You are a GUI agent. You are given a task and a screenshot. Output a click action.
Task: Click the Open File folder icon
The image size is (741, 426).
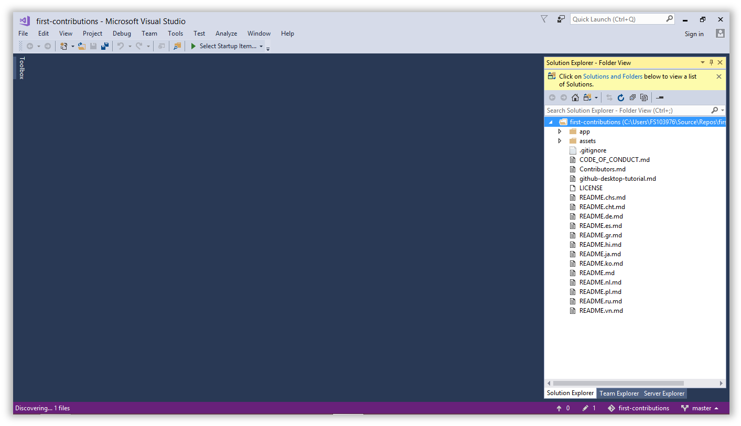(82, 46)
